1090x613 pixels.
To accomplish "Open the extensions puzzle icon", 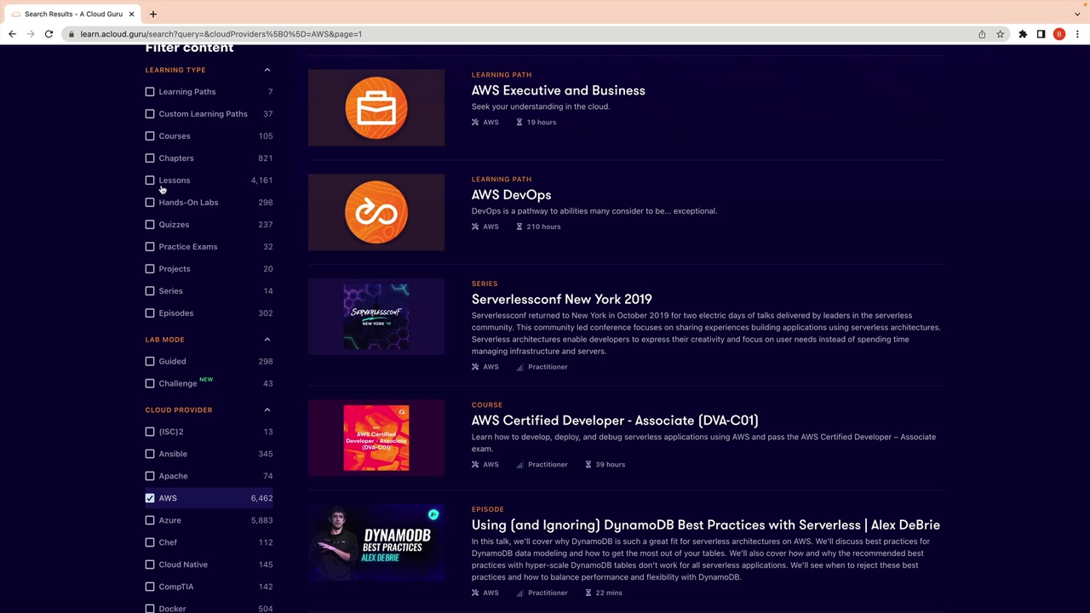I will click(x=1023, y=34).
